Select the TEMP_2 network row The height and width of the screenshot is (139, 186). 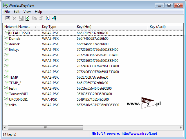coord(93,83)
